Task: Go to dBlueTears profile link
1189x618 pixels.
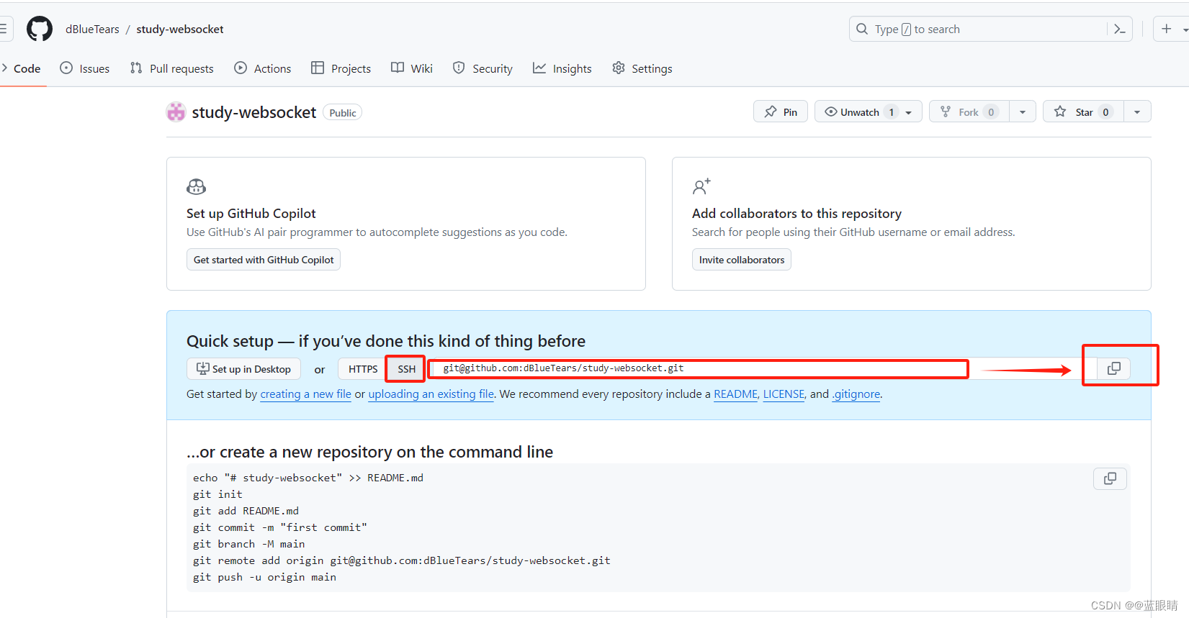Action: click(92, 29)
